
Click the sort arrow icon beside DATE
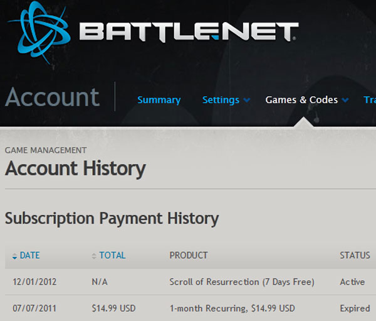14,256
